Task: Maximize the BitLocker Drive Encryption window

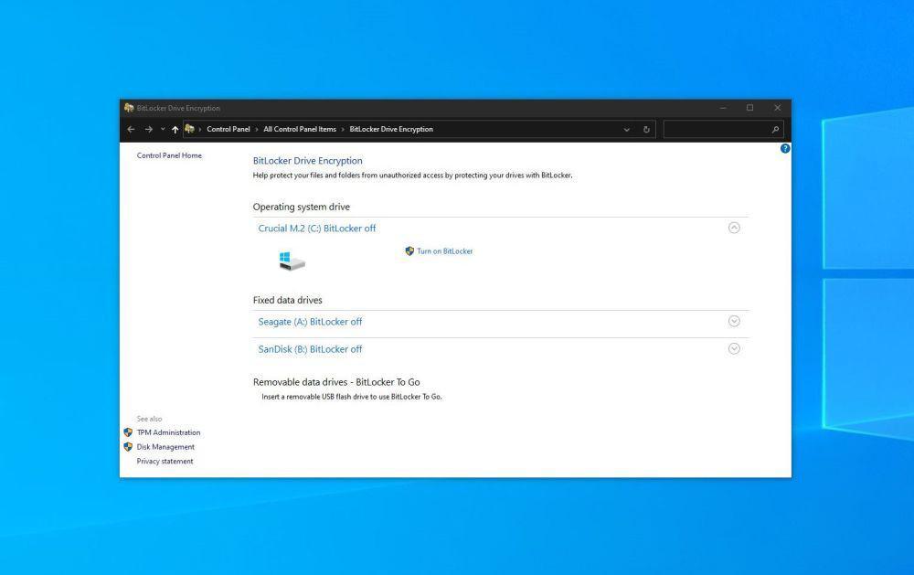Action: [x=750, y=108]
